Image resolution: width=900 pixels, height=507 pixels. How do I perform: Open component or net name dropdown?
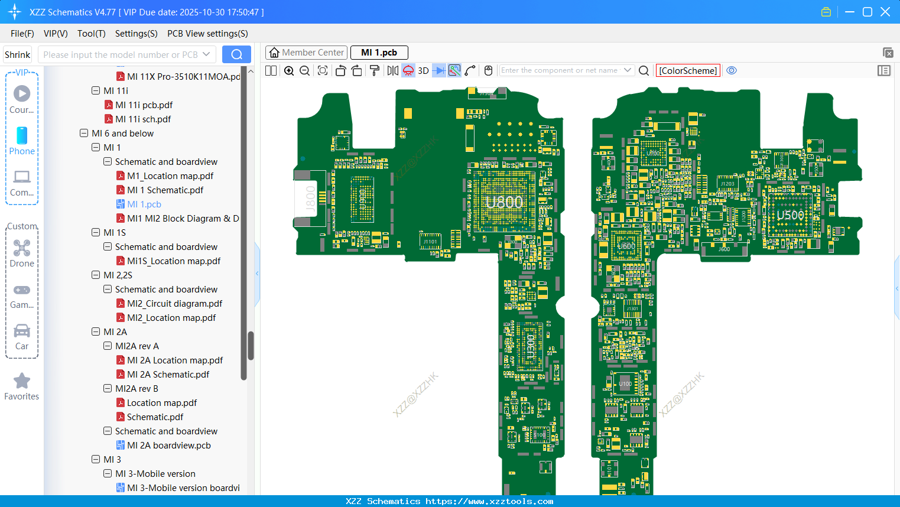(628, 70)
